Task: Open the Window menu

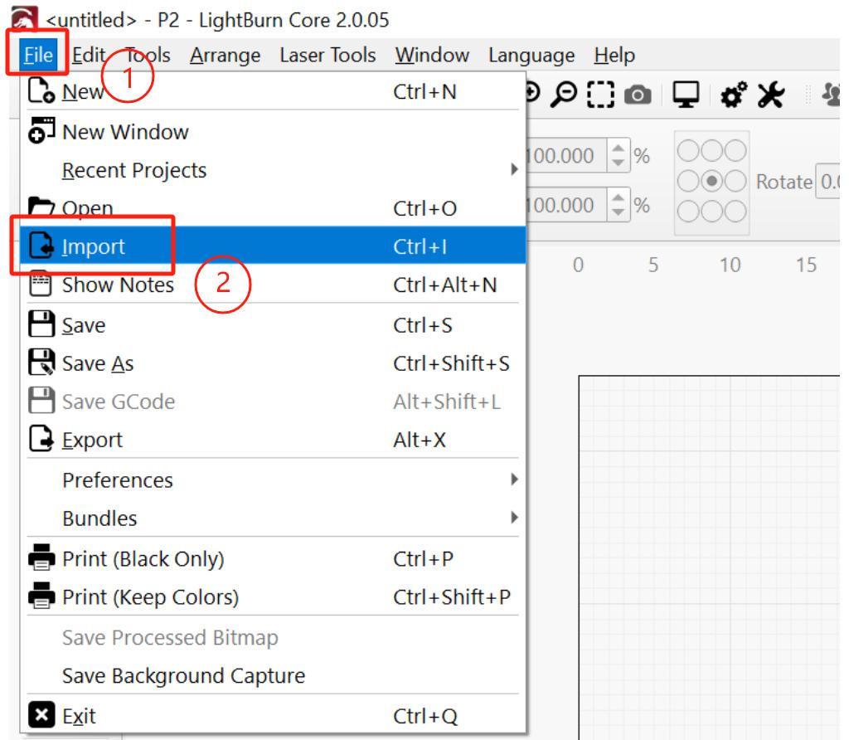Action: click(431, 55)
